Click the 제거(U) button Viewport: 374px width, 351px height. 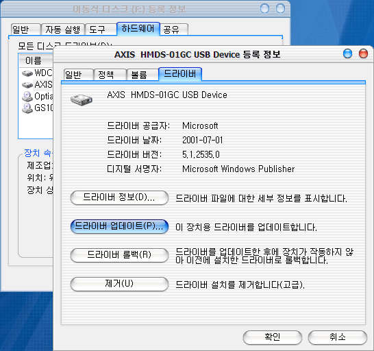click(119, 284)
